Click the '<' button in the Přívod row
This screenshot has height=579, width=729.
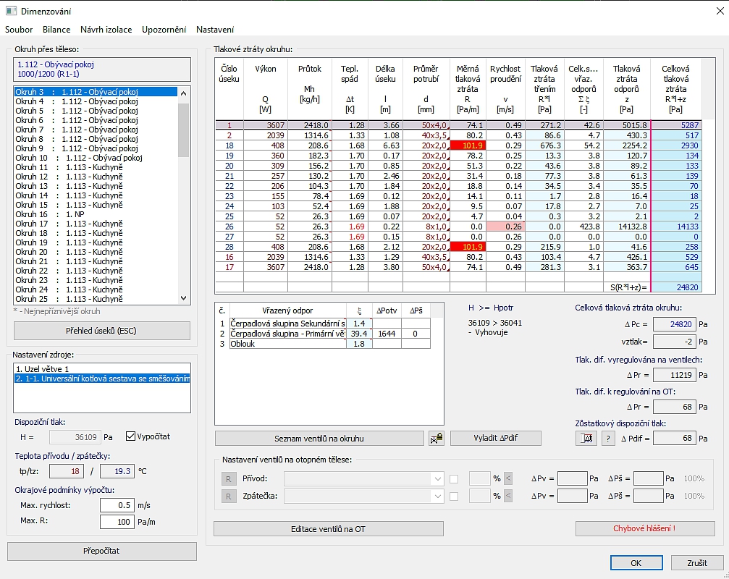point(508,478)
